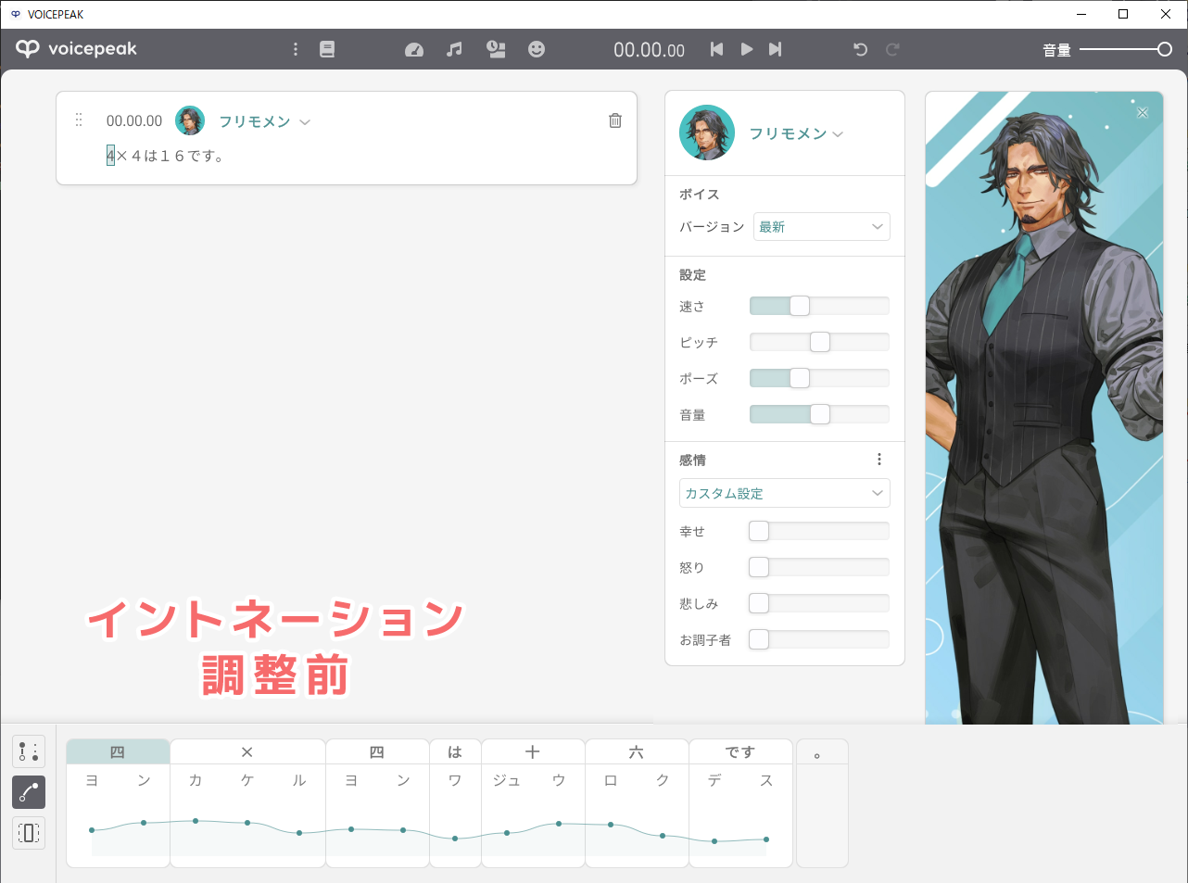Close the character portrait with the X
Screen dimensions: 1188x883
[1143, 112]
